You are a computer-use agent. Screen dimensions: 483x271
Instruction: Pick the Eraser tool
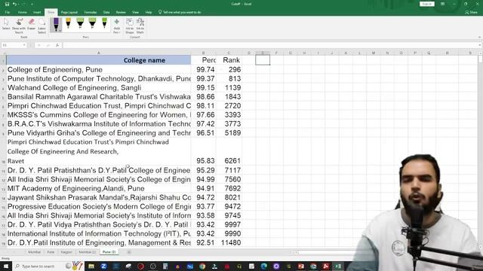tap(32, 25)
